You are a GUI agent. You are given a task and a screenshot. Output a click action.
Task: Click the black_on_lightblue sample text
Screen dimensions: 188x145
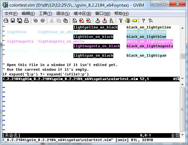click(146, 37)
